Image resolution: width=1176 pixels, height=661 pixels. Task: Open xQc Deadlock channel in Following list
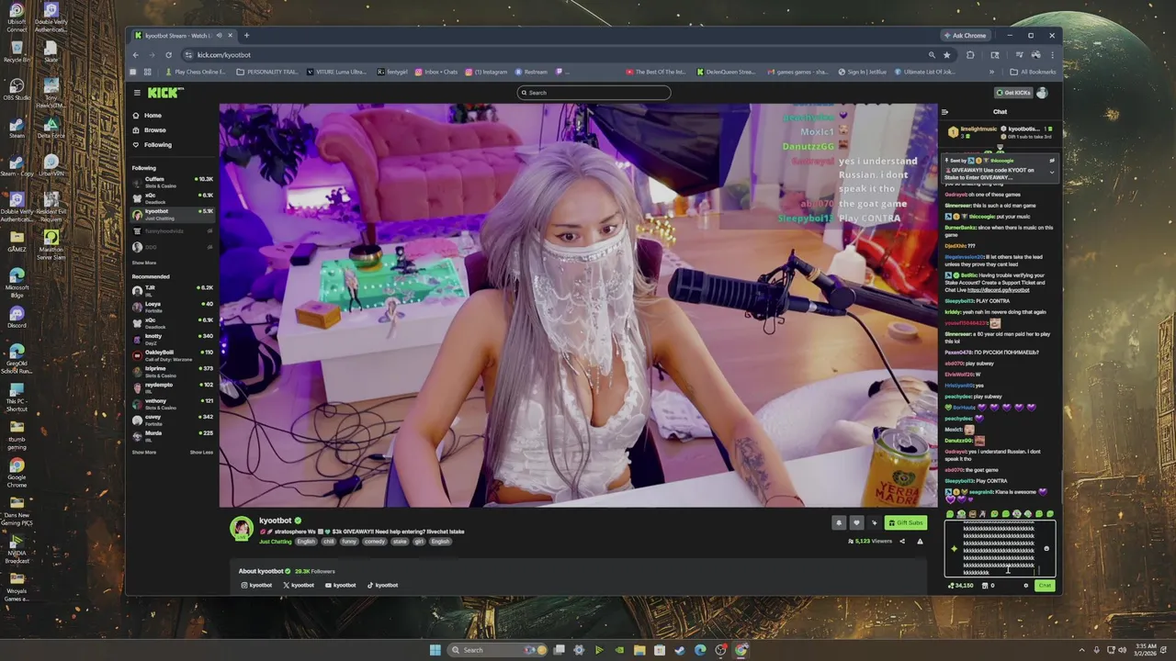173,196
